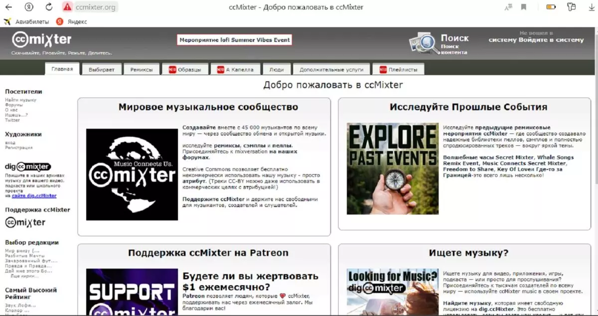Open the battery saver icon

(551, 7)
